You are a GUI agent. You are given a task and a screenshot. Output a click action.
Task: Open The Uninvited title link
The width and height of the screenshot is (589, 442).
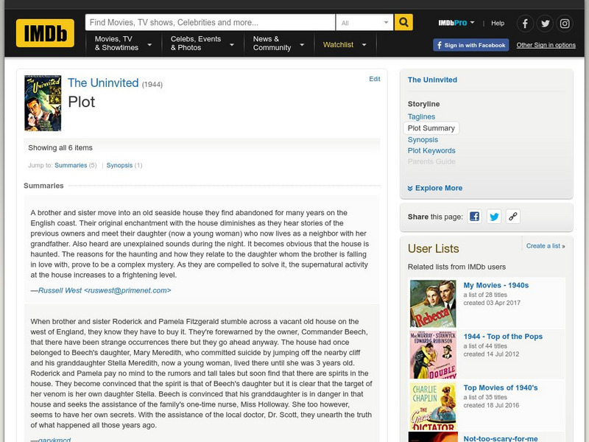[x=103, y=83]
